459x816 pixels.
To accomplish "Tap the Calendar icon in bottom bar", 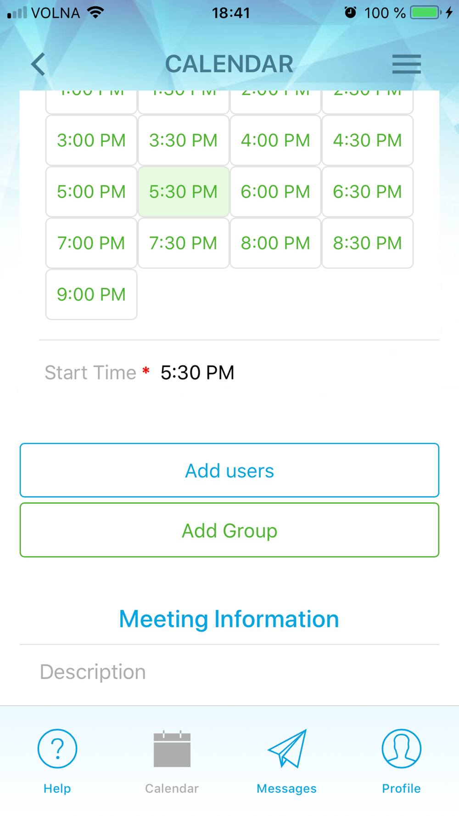I will 172,749.
